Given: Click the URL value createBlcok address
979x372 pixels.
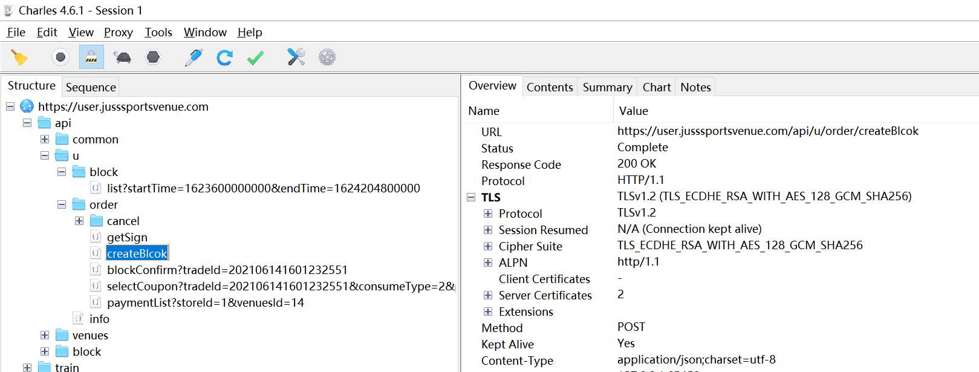Looking at the screenshot, I should pyautogui.click(x=768, y=131).
